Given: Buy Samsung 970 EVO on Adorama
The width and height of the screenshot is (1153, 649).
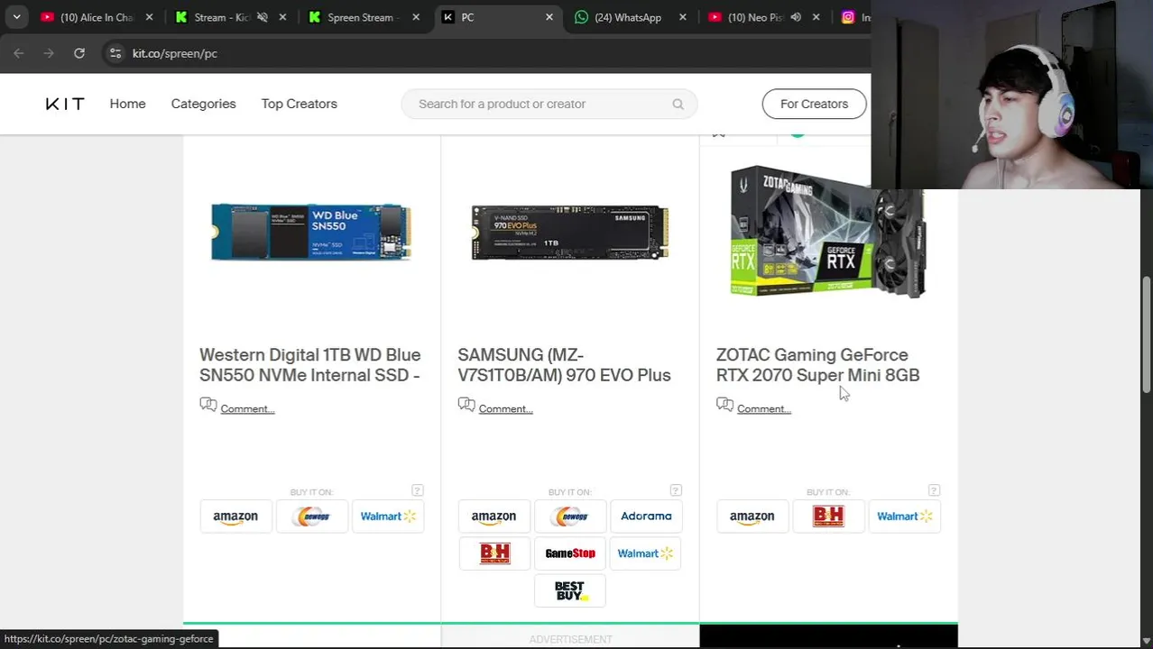Looking at the screenshot, I should click(x=646, y=516).
